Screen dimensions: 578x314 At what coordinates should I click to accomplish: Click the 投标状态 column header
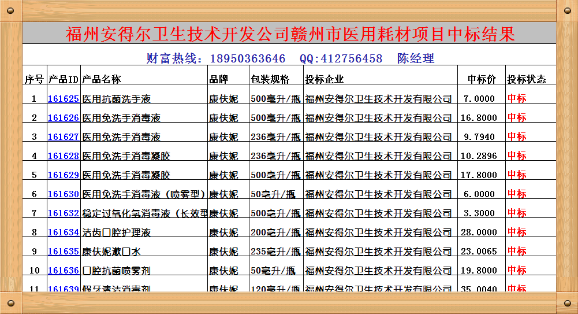pos(526,79)
